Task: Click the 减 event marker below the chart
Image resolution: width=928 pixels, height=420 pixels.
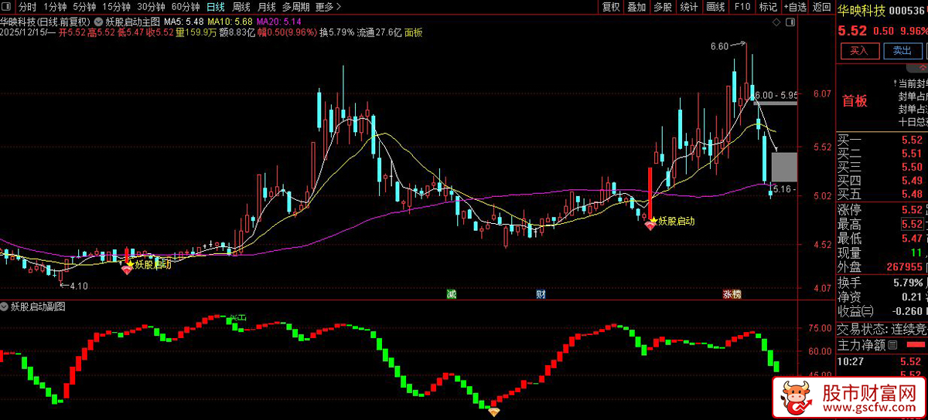Action: 452,294
